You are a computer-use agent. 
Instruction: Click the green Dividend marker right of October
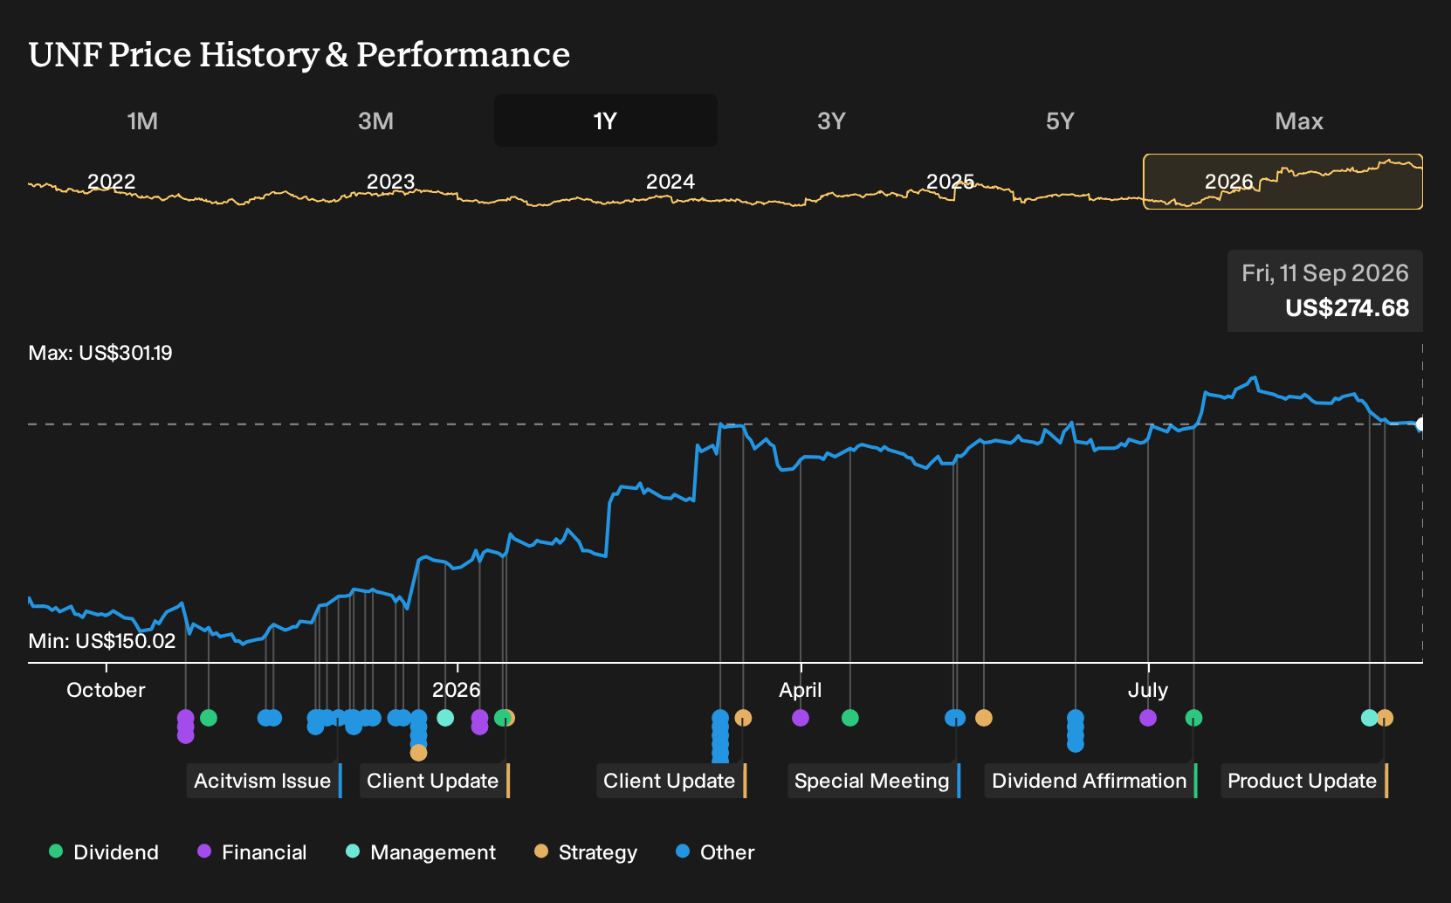(209, 718)
